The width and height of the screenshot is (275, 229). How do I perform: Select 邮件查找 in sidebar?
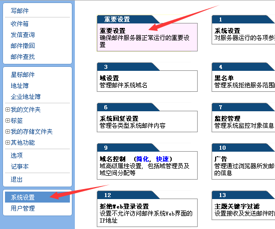click(x=22, y=57)
